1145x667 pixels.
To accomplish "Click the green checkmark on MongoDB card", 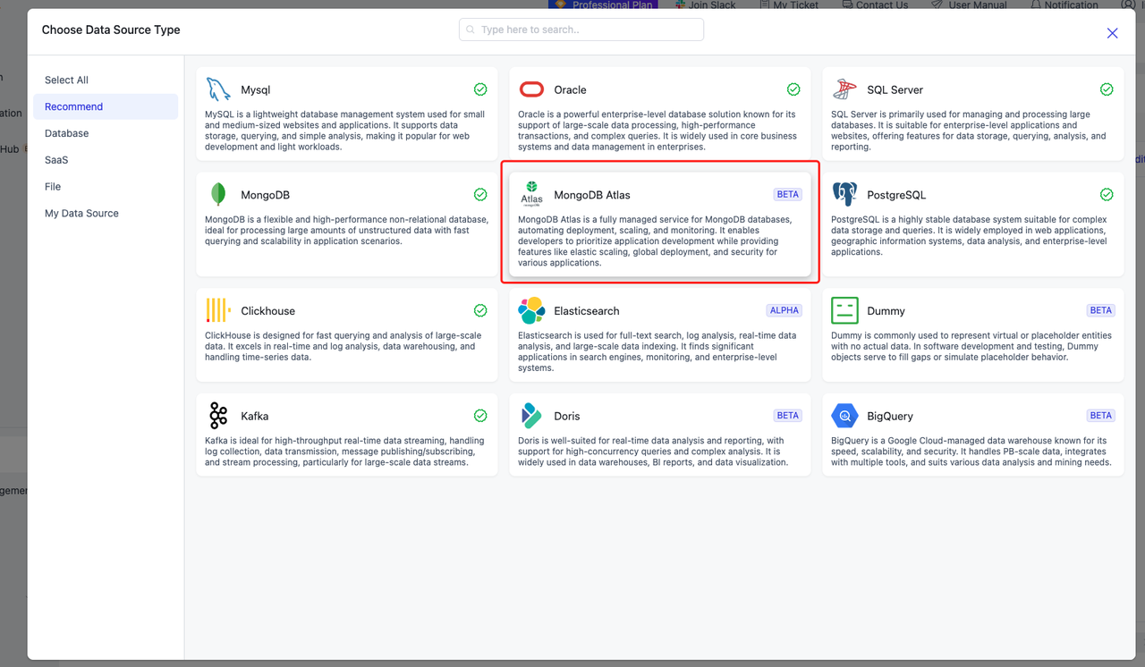I will 480,195.
